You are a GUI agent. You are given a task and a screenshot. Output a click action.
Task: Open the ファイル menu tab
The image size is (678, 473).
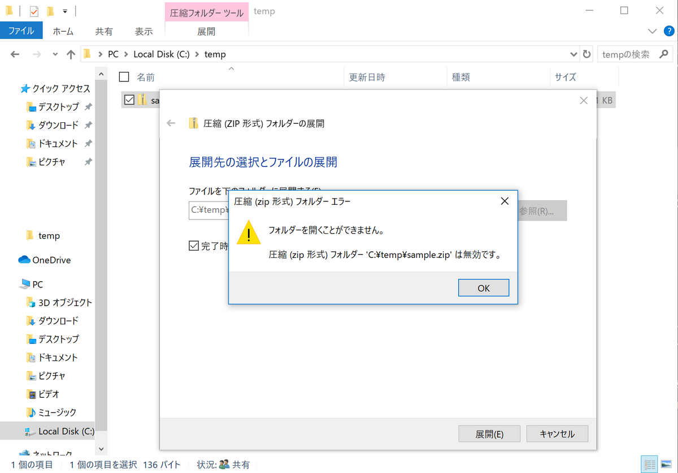click(x=23, y=32)
